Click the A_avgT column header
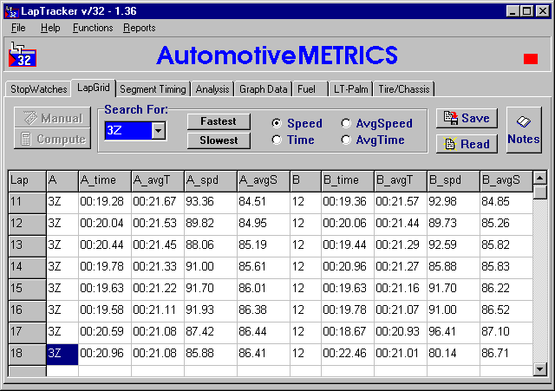This screenshot has width=555, height=391. (x=158, y=181)
